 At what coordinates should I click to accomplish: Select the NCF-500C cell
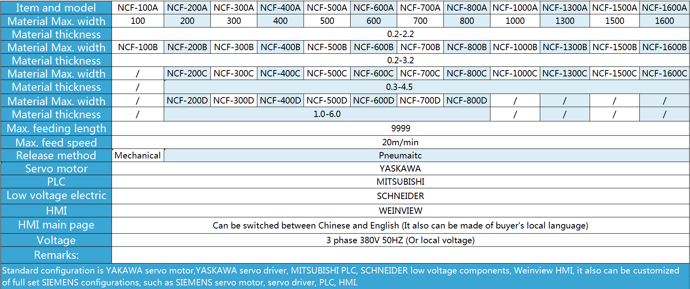[x=327, y=73]
